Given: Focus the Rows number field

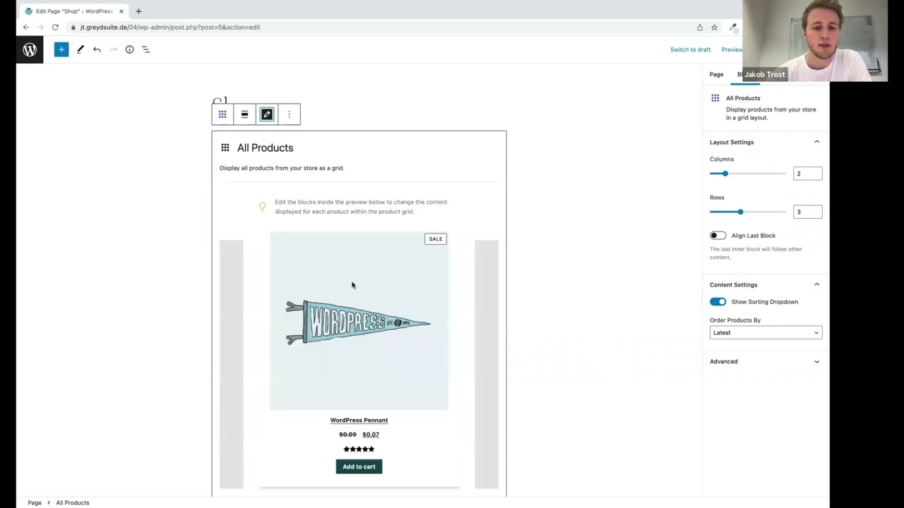Looking at the screenshot, I should [x=807, y=212].
